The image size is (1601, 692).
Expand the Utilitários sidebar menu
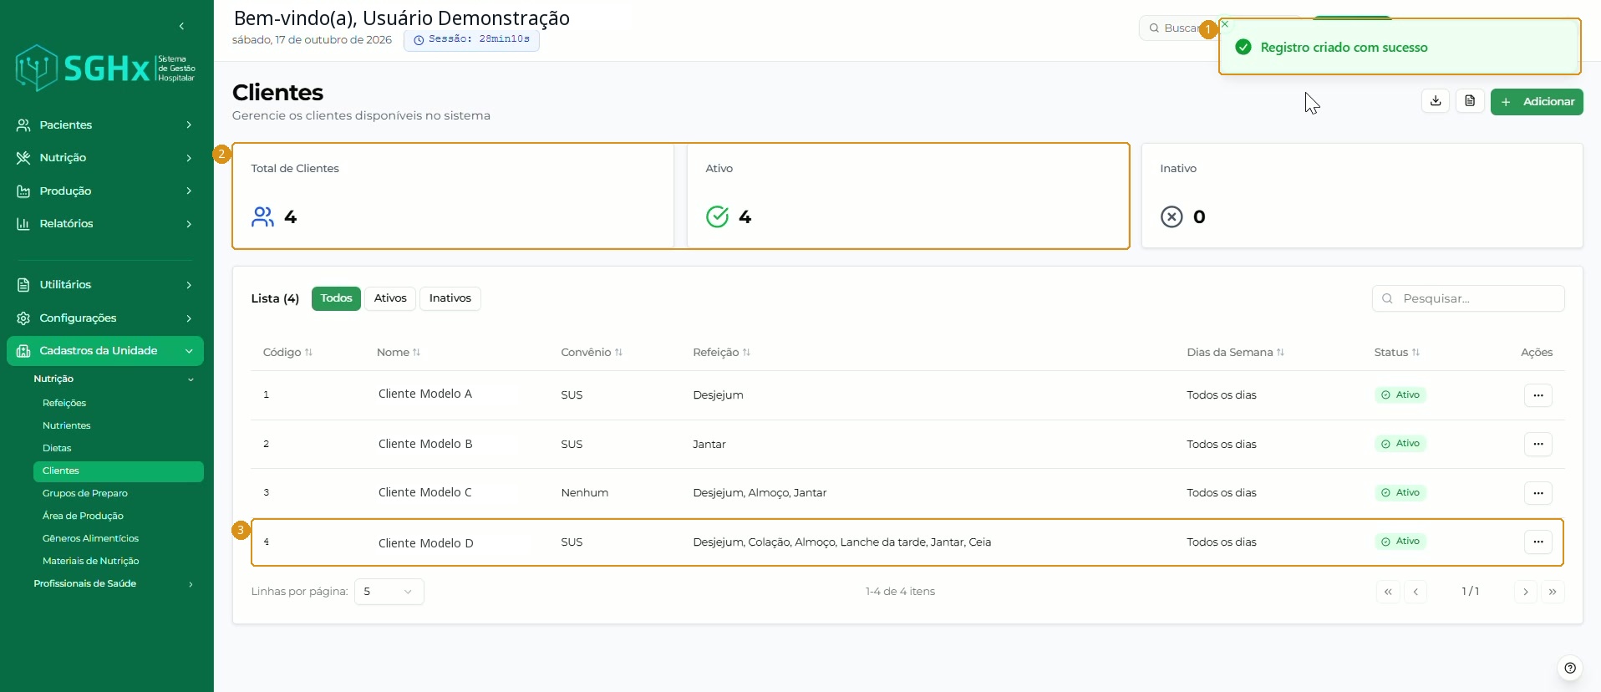pos(105,285)
